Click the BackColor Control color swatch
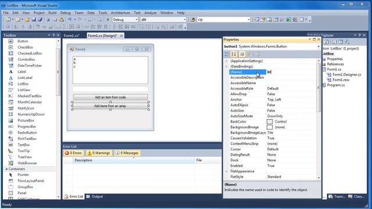 click(x=270, y=121)
